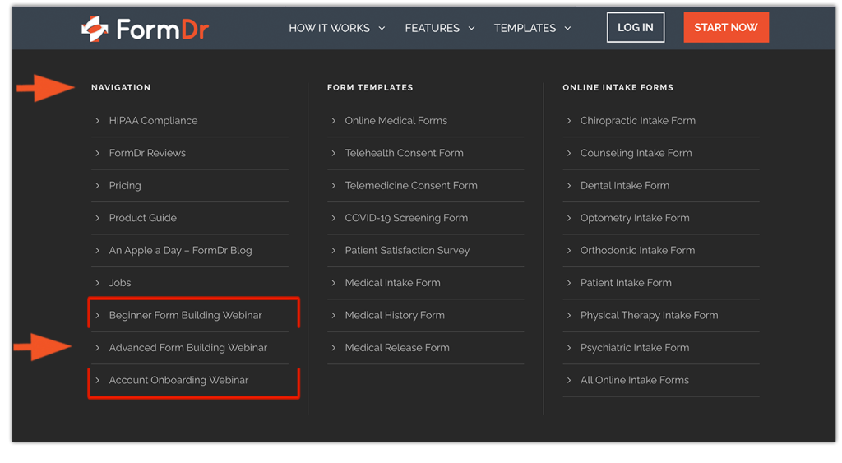The width and height of the screenshot is (842, 463).
Task: Open the Patient Satisfaction Survey template
Action: 407,250
